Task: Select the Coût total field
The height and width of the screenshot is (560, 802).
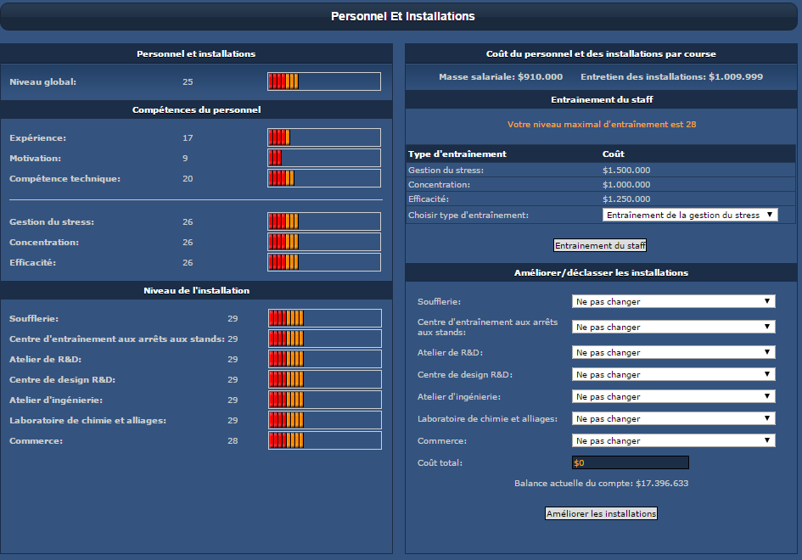Action: point(630,462)
